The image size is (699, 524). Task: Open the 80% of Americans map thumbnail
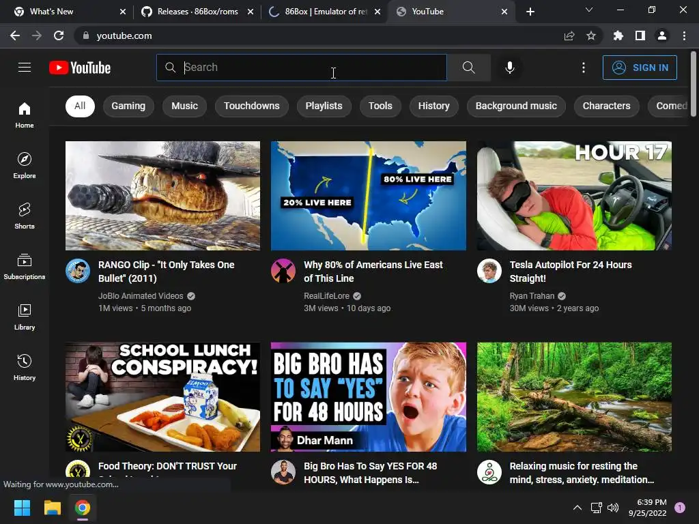click(368, 196)
